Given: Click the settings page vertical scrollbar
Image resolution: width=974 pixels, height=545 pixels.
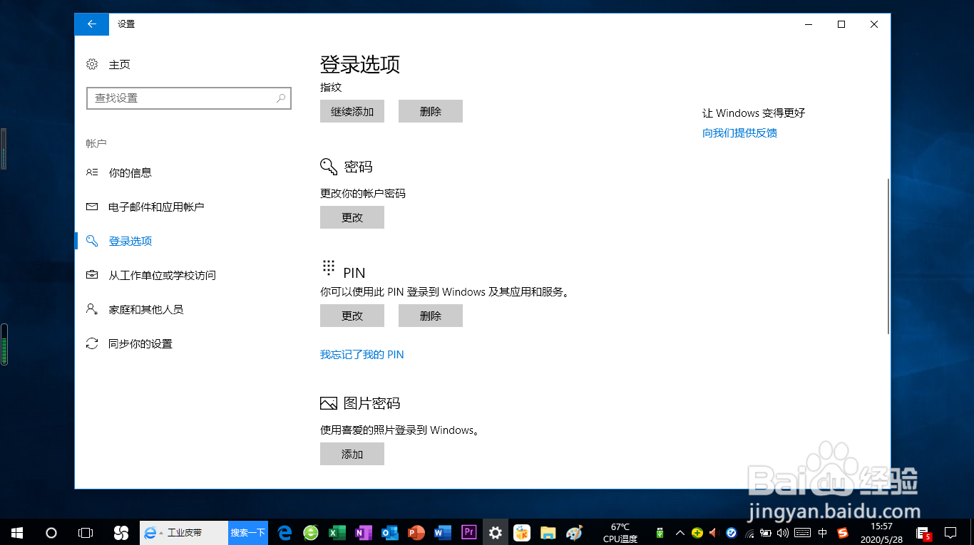Looking at the screenshot, I should [x=888, y=256].
